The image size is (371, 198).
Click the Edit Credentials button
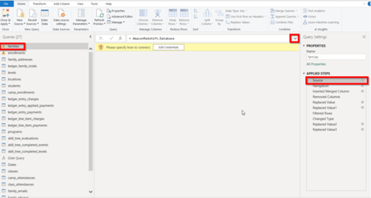(x=169, y=47)
